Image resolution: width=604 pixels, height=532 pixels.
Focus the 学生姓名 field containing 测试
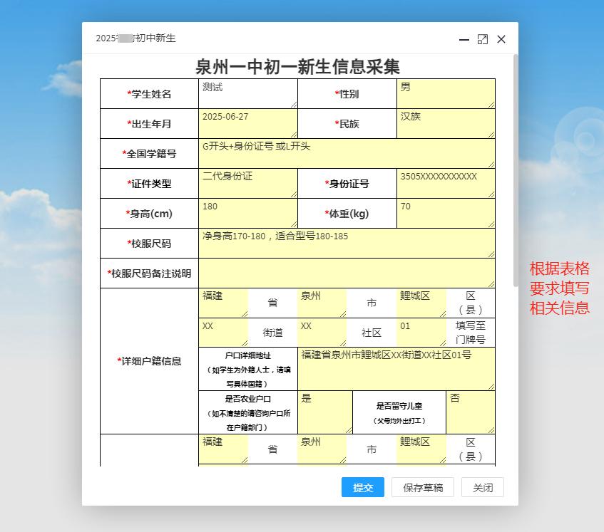coord(247,94)
